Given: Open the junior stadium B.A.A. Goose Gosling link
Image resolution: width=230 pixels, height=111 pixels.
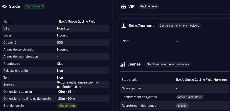Looking at the screenshot, I should [201, 80].
